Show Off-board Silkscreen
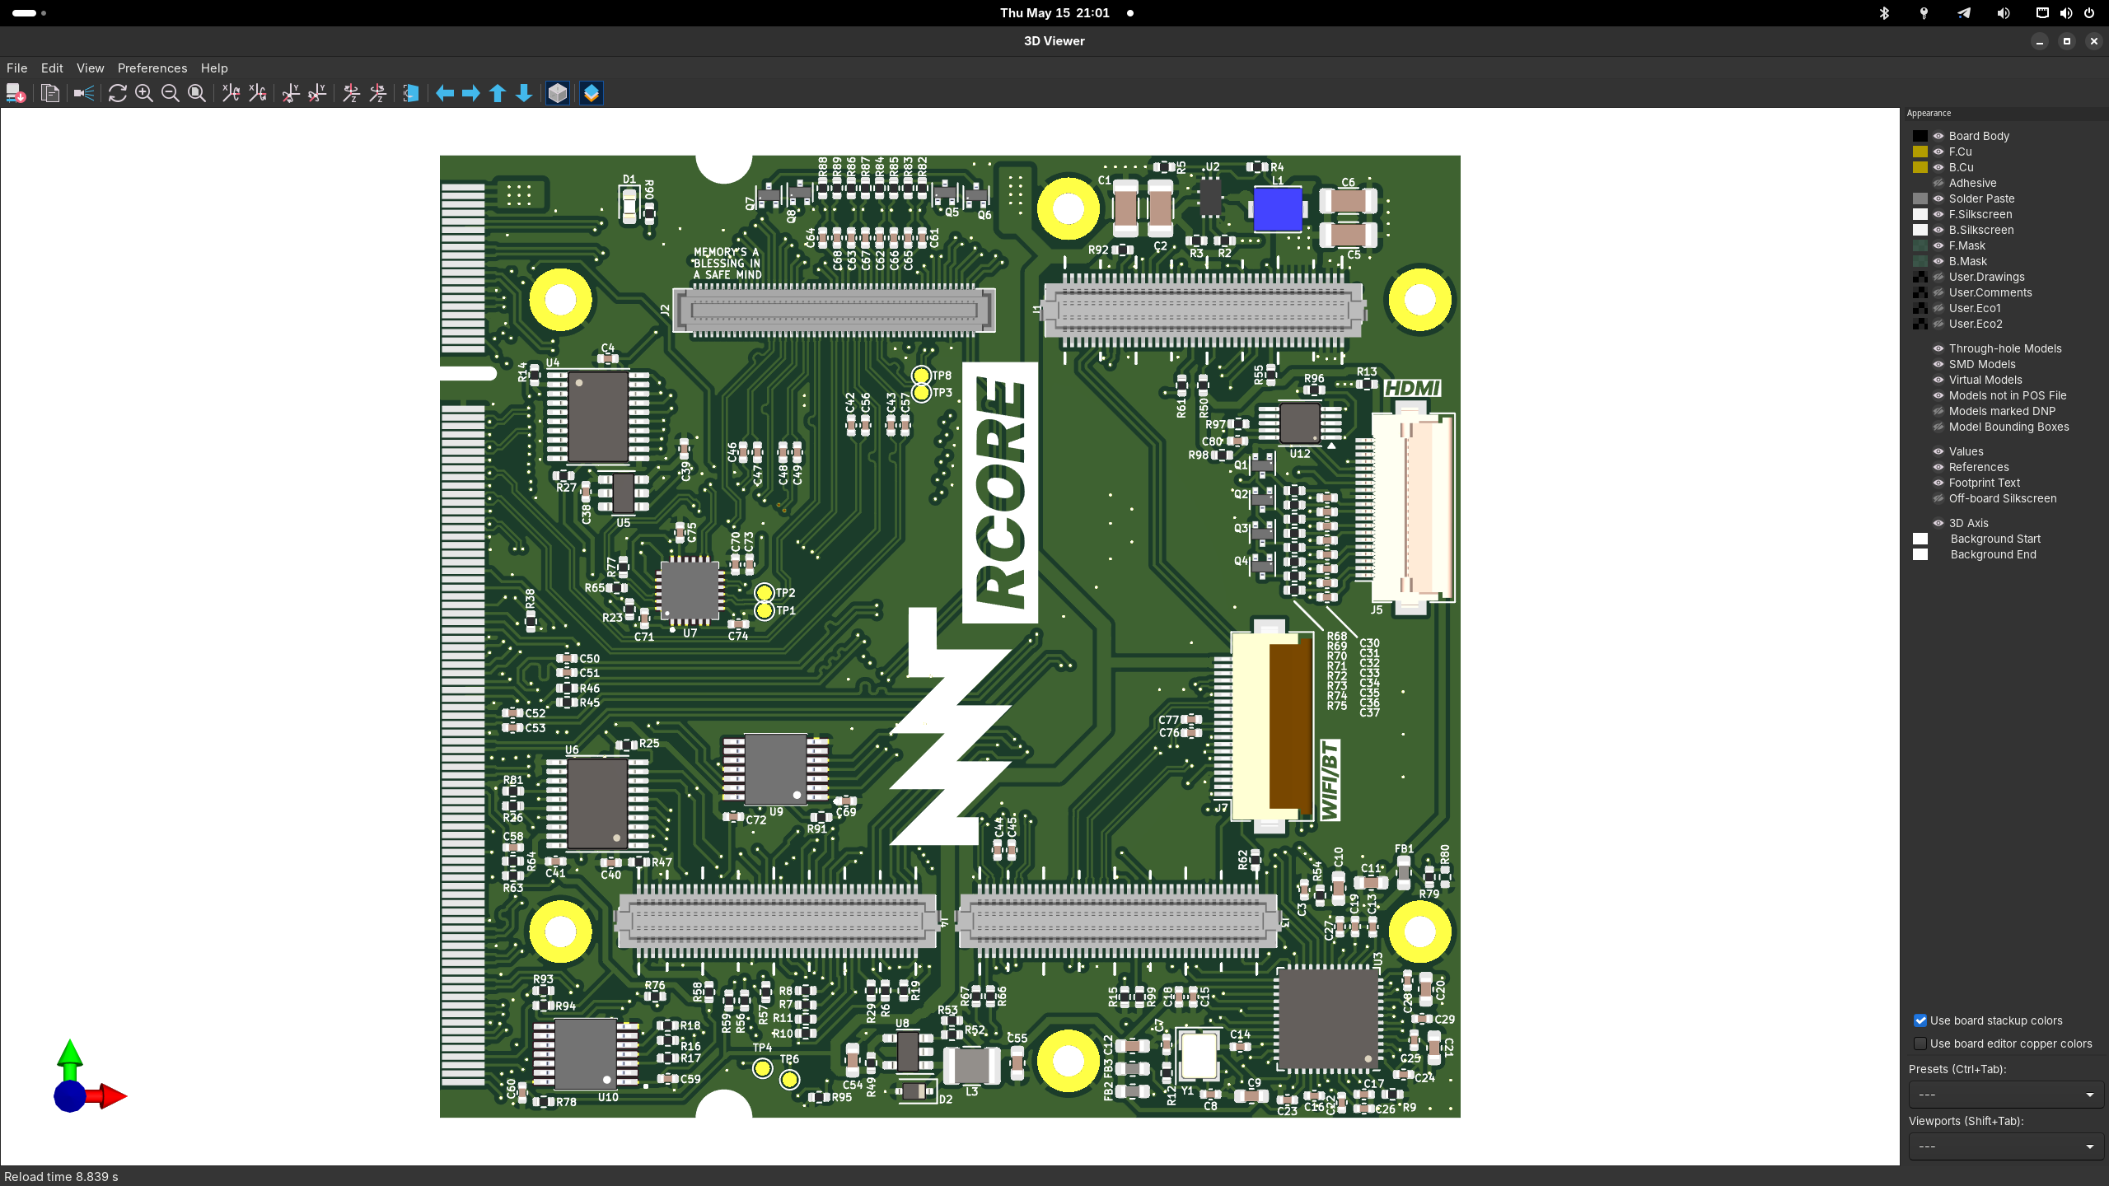Viewport: 2109px width, 1186px height. point(1938,498)
